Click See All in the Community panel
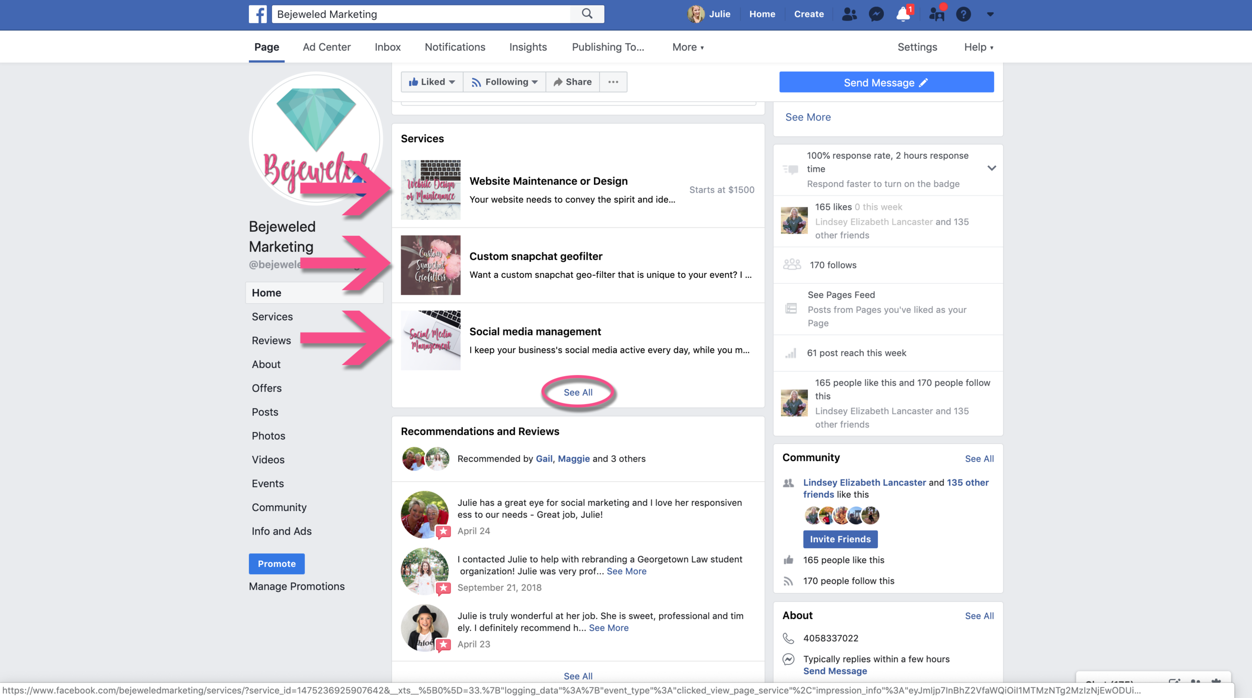1252x698 pixels. pyautogui.click(x=979, y=459)
